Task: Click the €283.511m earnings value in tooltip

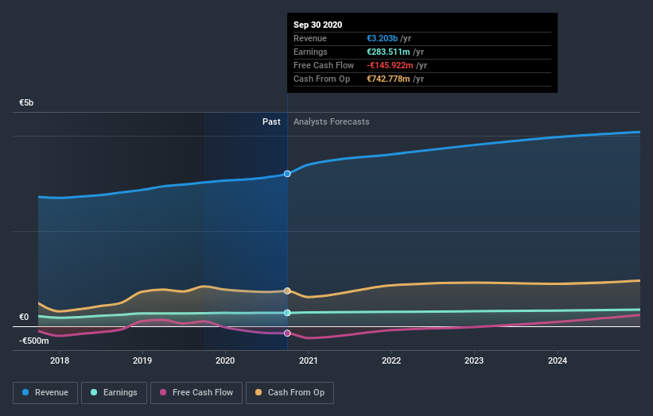Action: click(388, 52)
